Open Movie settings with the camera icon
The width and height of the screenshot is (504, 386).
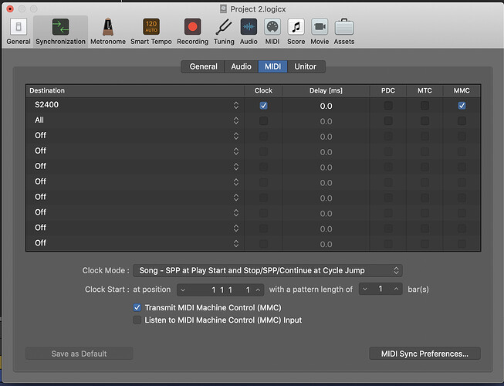320,32
